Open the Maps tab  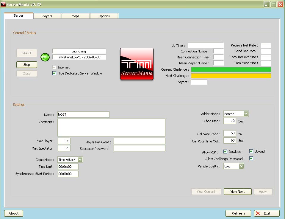pos(76,16)
